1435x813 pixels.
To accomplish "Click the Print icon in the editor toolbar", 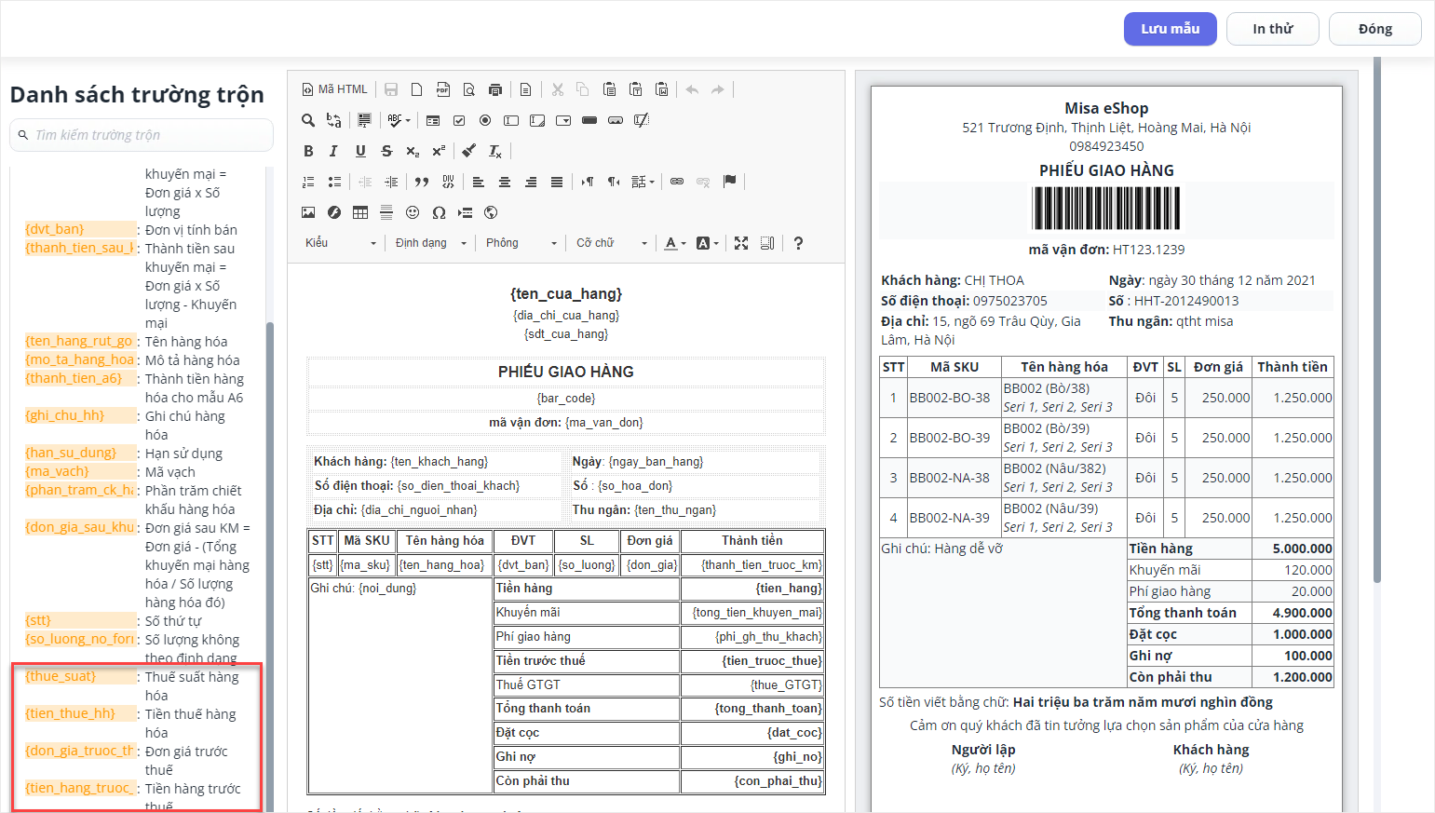I will (x=495, y=89).
